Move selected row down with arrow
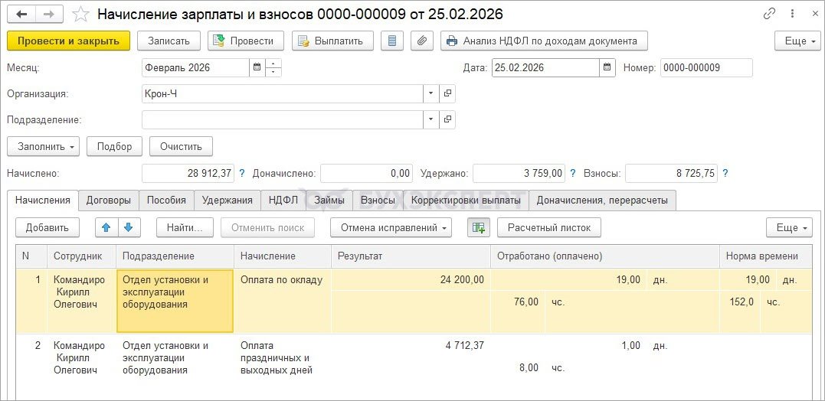825x401 pixels. tap(128, 227)
